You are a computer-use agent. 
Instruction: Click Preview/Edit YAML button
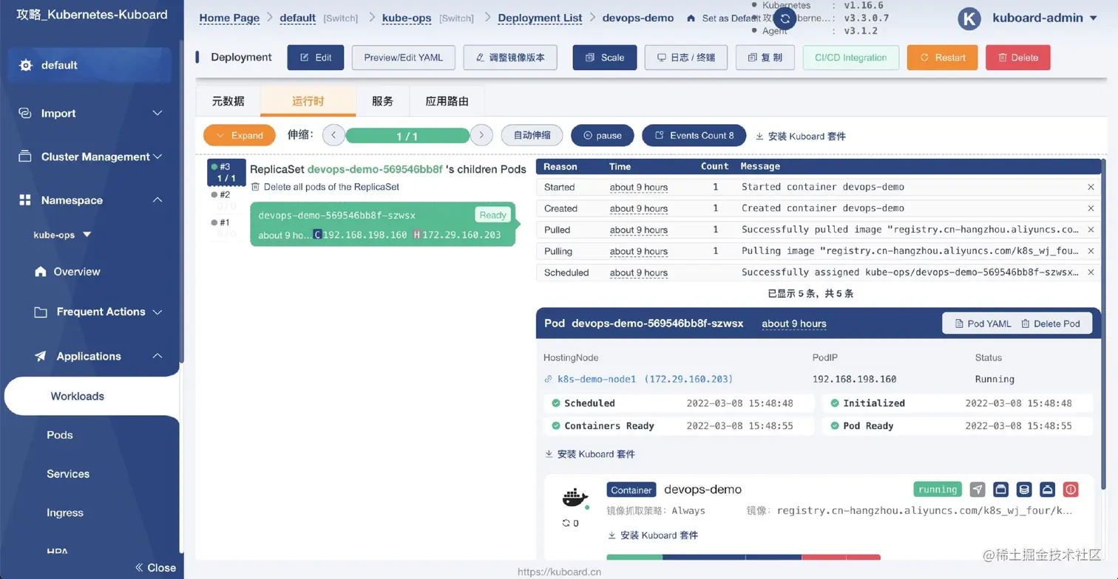(x=404, y=58)
